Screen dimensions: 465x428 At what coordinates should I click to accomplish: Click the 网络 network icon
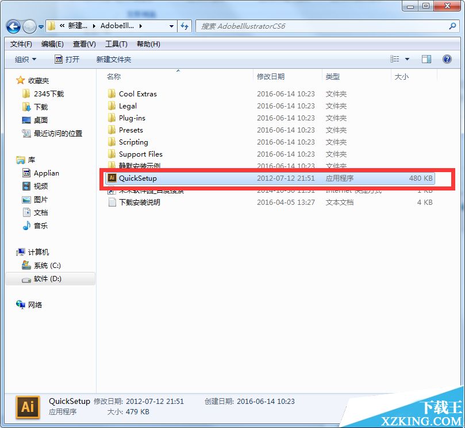pyautogui.click(x=21, y=304)
